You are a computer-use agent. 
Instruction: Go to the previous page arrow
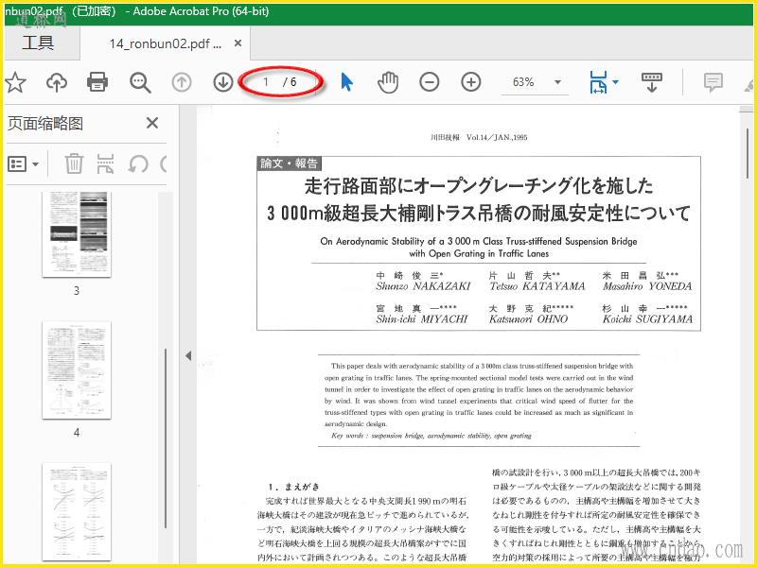click(x=182, y=82)
